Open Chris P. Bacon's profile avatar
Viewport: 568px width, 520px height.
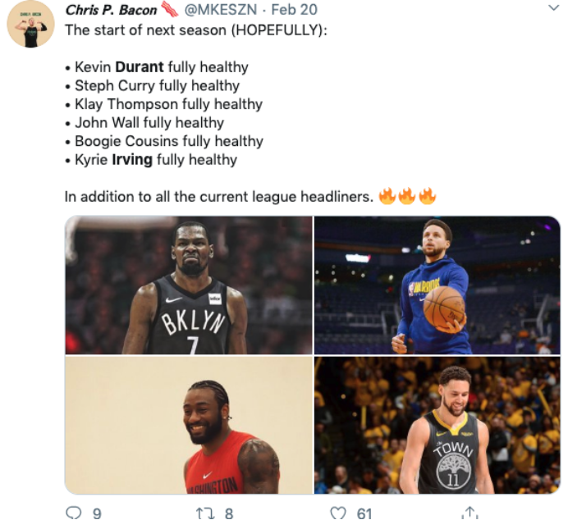tap(31, 24)
